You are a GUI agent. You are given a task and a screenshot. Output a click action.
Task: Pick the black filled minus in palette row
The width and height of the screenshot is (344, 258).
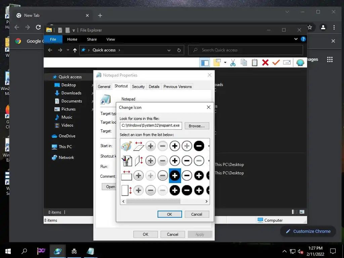(x=199, y=146)
